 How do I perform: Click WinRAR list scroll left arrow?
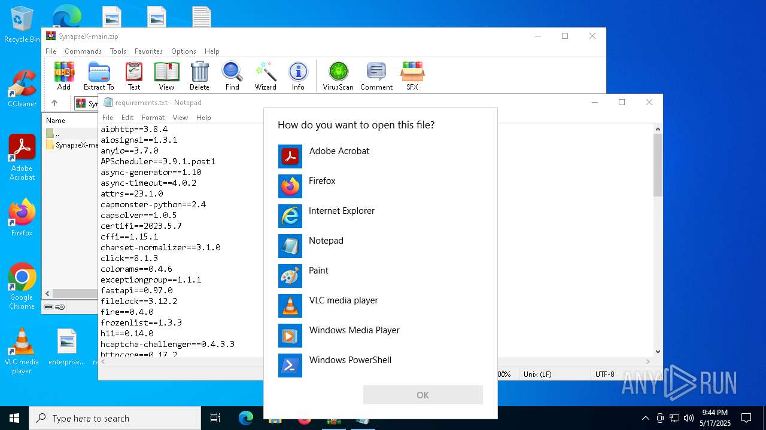coord(48,293)
